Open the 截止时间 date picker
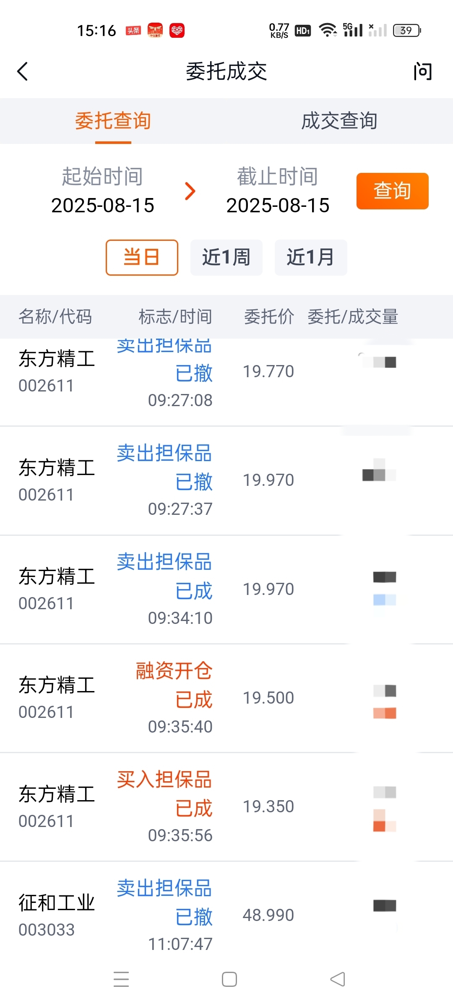Screen dimensions: 453x1007 pos(278,190)
